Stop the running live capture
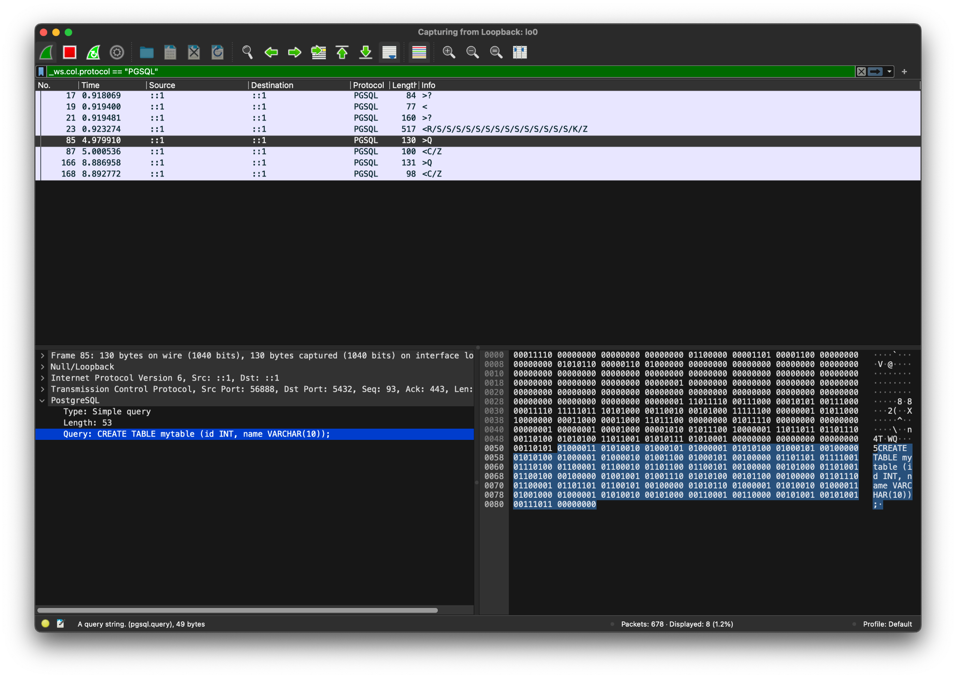 [70, 52]
